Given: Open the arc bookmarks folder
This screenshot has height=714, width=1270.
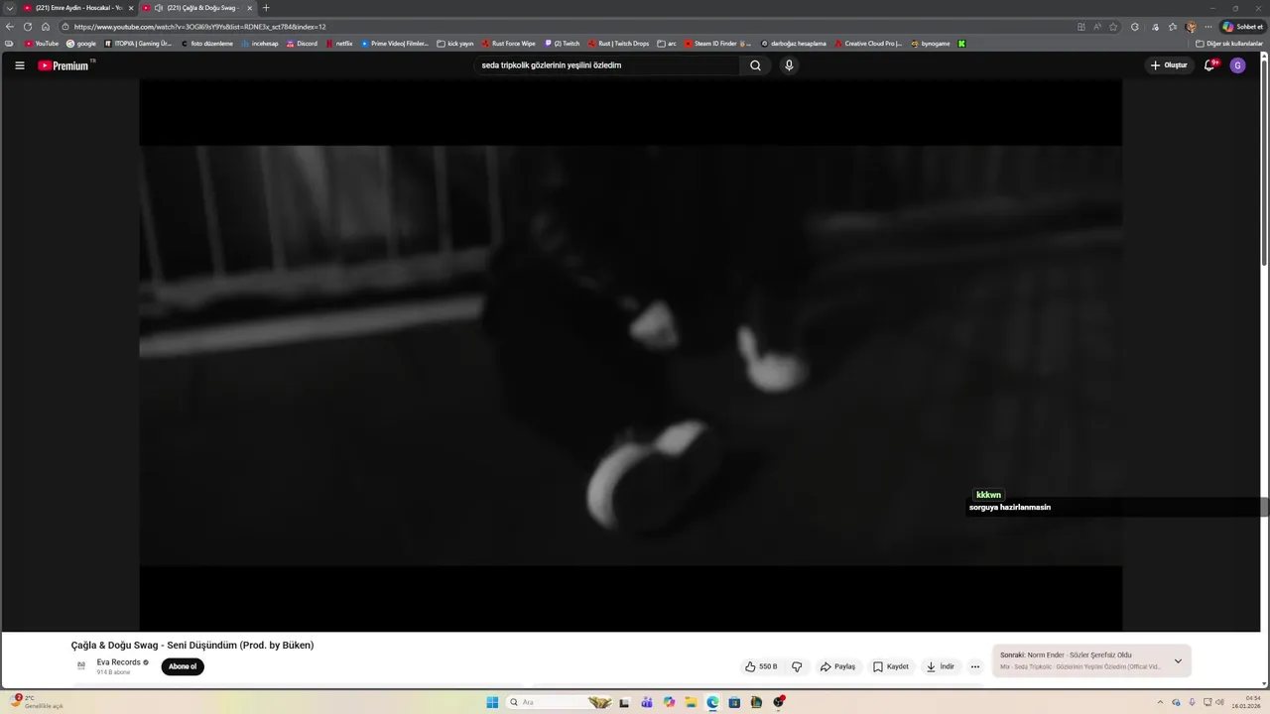Looking at the screenshot, I should (x=667, y=44).
